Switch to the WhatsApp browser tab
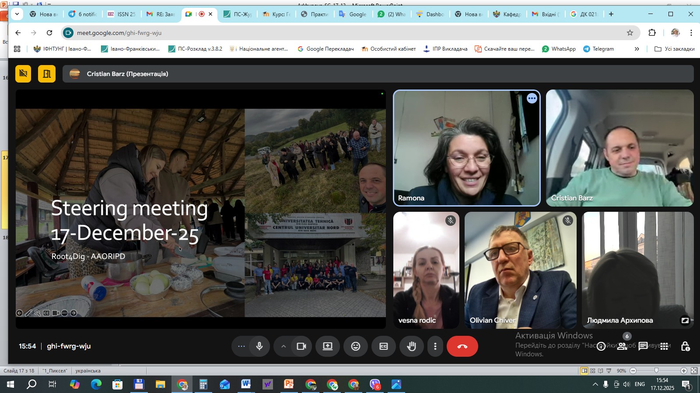Screen dimensions: 700x393 [x=392, y=14]
